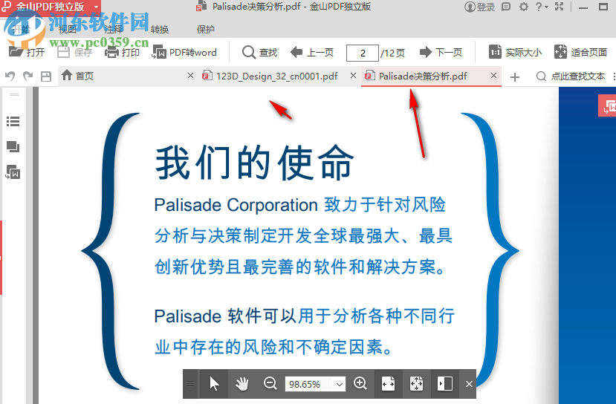Viewport: 616px width, 404px height.
Task: Click the 保存 save button
Action: click(74, 52)
